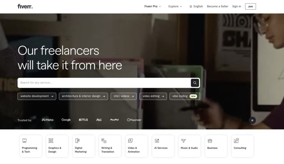Select the Digital Marketing category icon
Viewport: 284px width, 164px height.
click(x=77, y=141)
